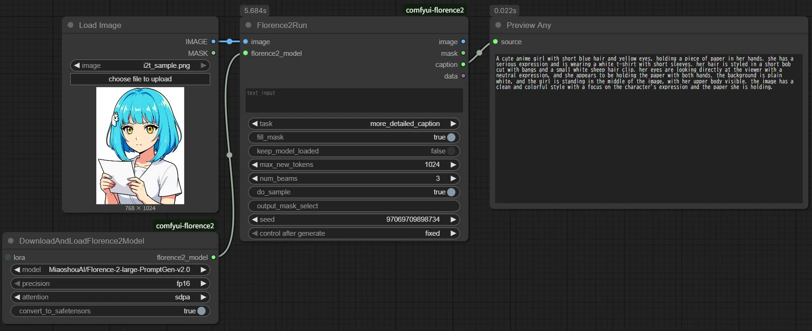Click the seed value 97069709898734
812x331 pixels.
click(x=413, y=219)
